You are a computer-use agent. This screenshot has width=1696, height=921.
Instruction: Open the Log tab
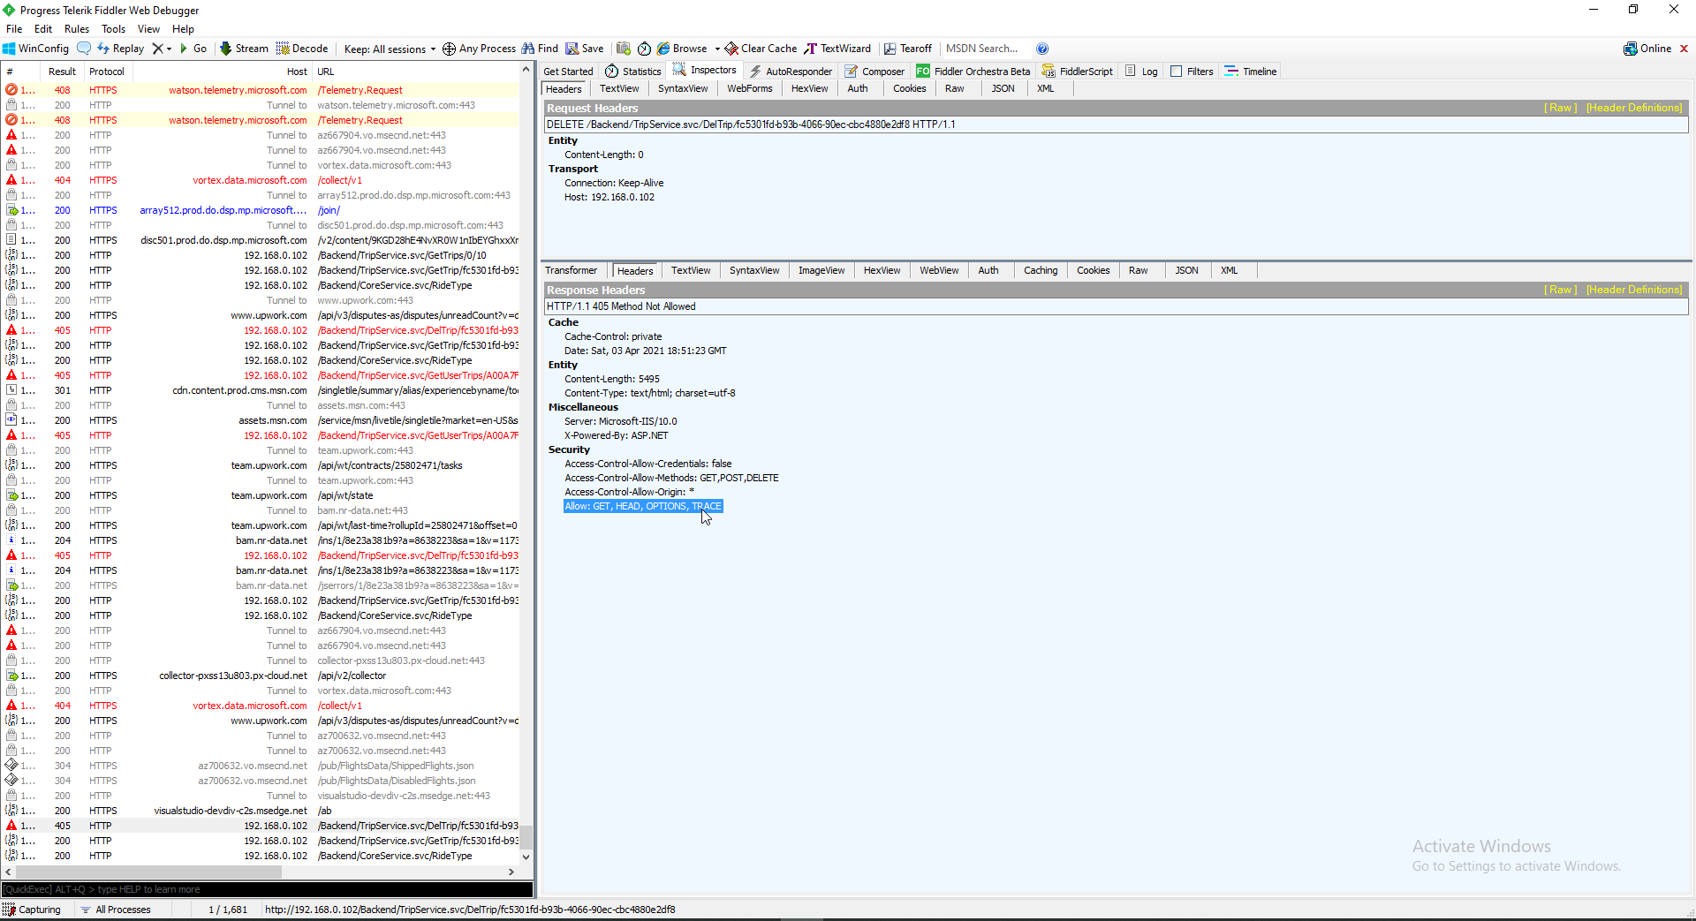(x=1141, y=72)
